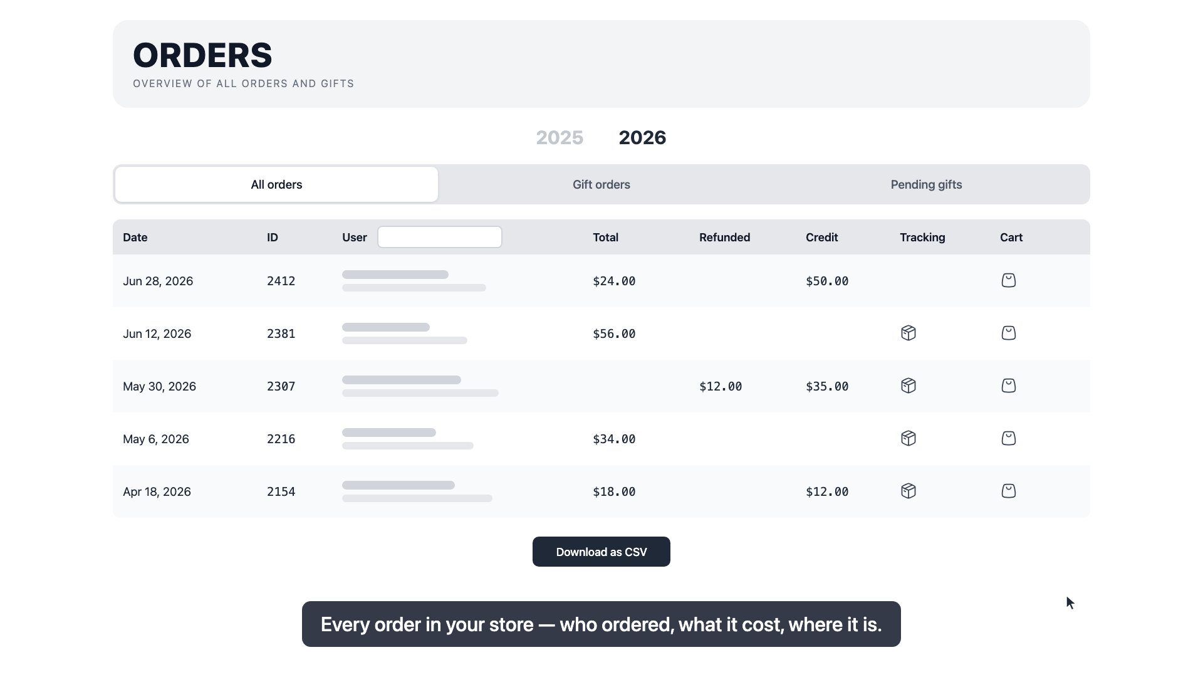Screen dimensions: 1203x677
Task: Click the ID column header
Action: [273, 238]
